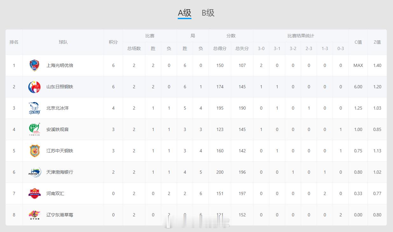
Task: Click the 上海光明优倍 team logo
Action: click(34, 65)
